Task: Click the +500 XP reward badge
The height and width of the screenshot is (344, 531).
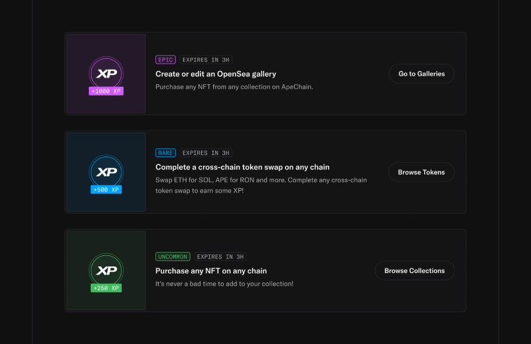Action: point(106,190)
